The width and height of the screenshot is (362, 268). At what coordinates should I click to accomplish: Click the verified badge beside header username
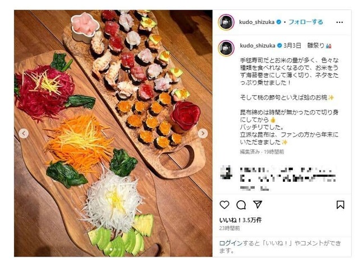click(279, 22)
